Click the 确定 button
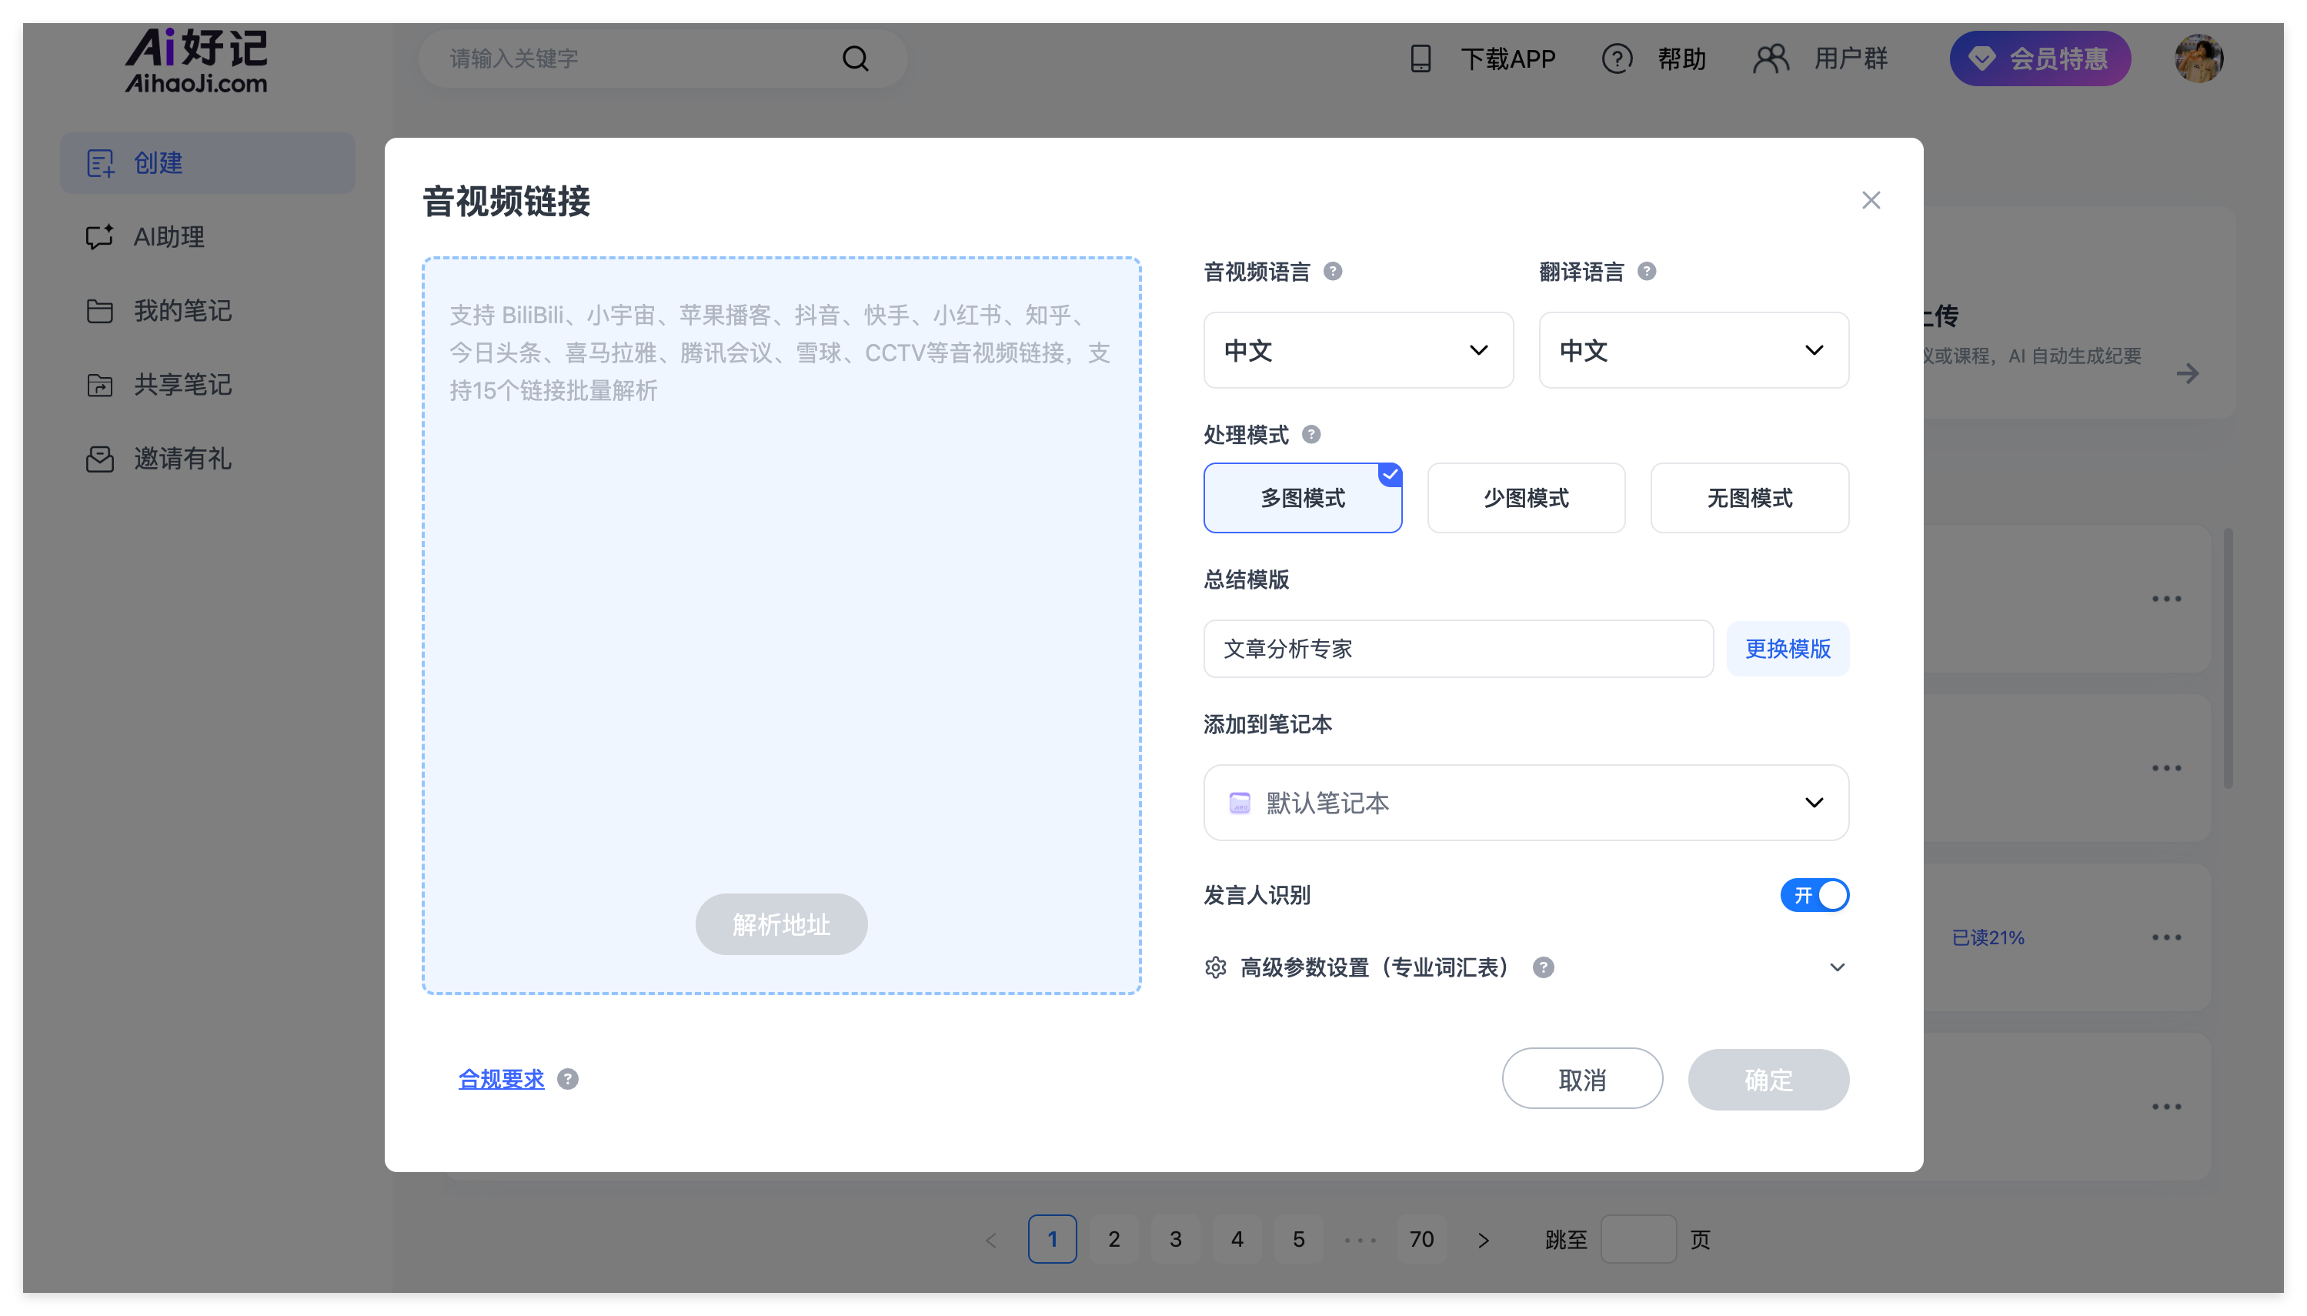This screenshot has width=2307, height=1316. coord(1768,1079)
